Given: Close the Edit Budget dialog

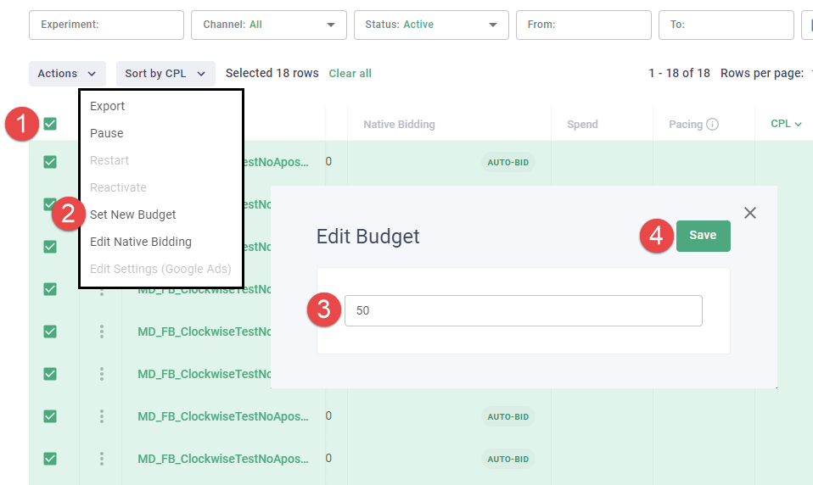Looking at the screenshot, I should coord(749,213).
